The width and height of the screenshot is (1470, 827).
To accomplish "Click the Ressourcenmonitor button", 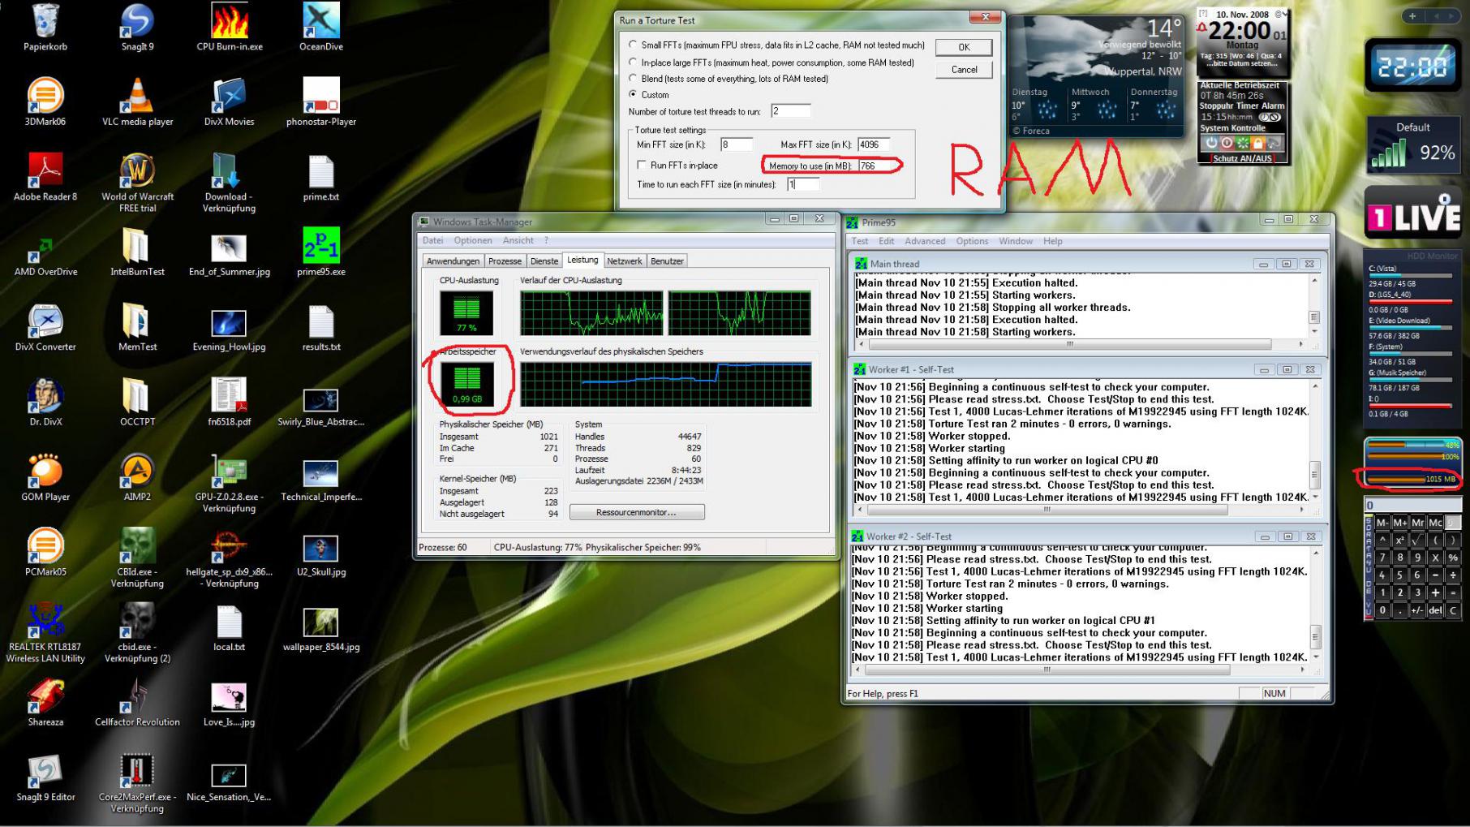I will click(637, 512).
